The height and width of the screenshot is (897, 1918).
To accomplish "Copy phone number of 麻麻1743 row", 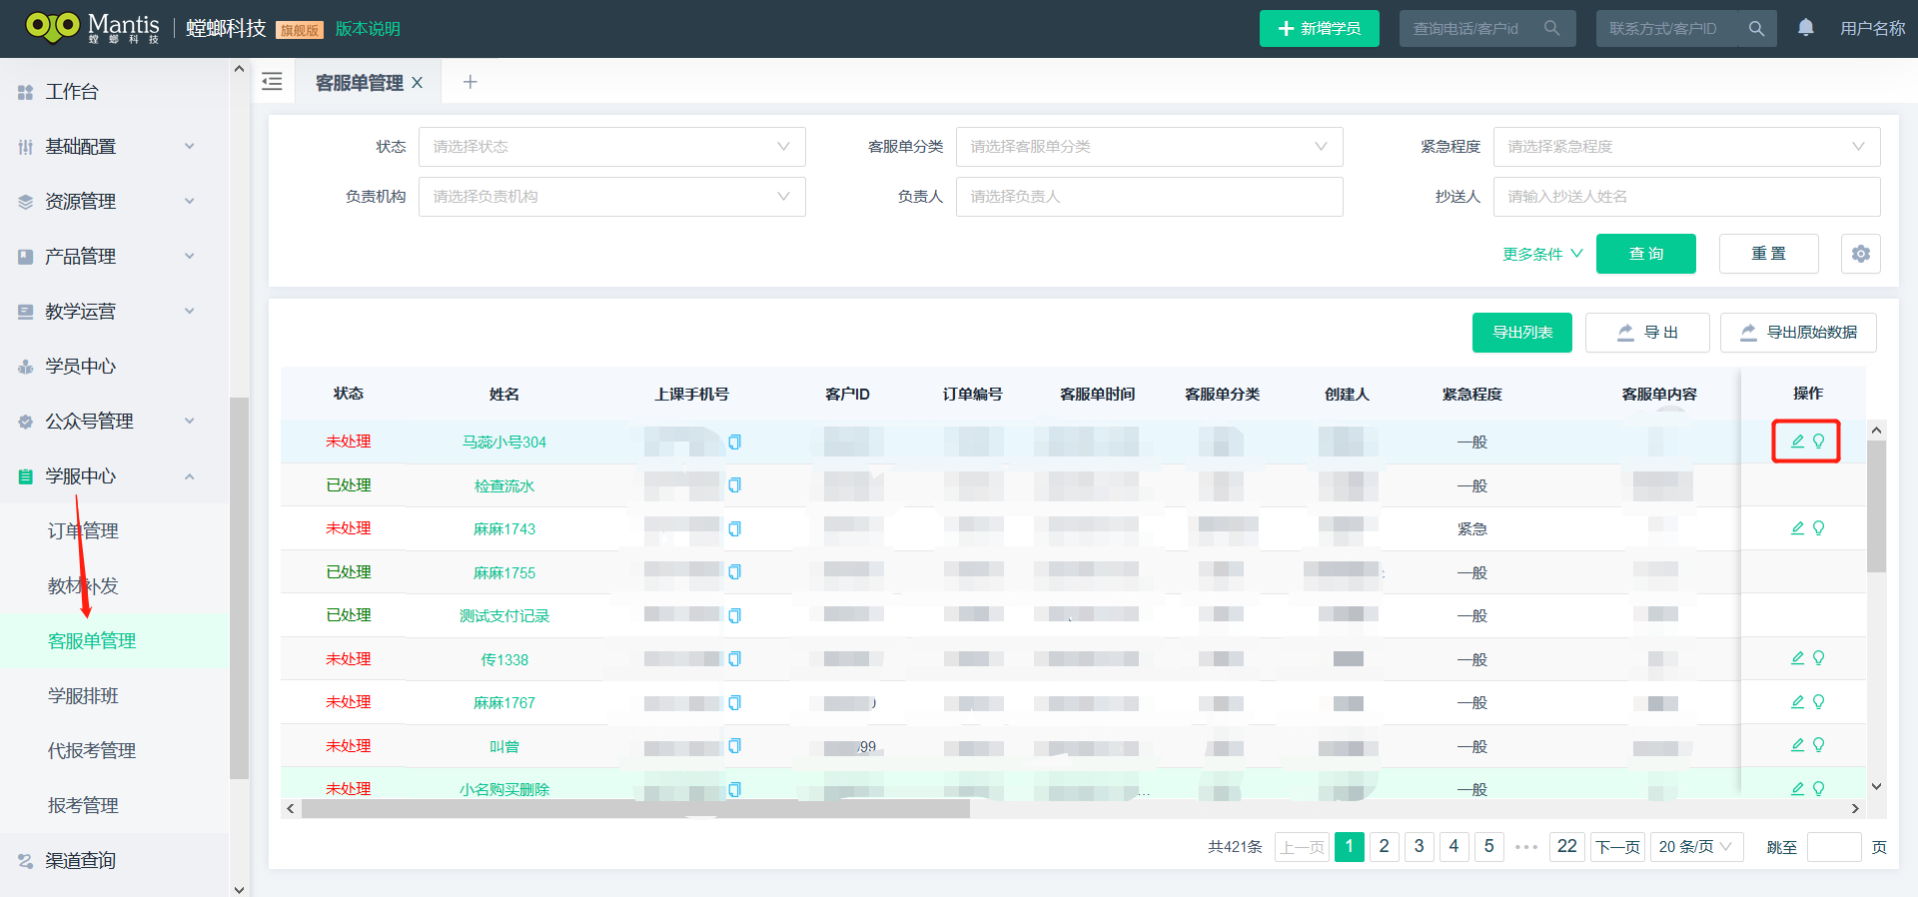I will coord(734,528).
